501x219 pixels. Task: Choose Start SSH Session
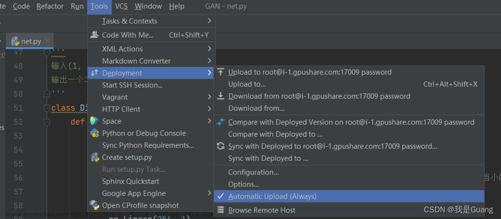(x=151, y=85)
